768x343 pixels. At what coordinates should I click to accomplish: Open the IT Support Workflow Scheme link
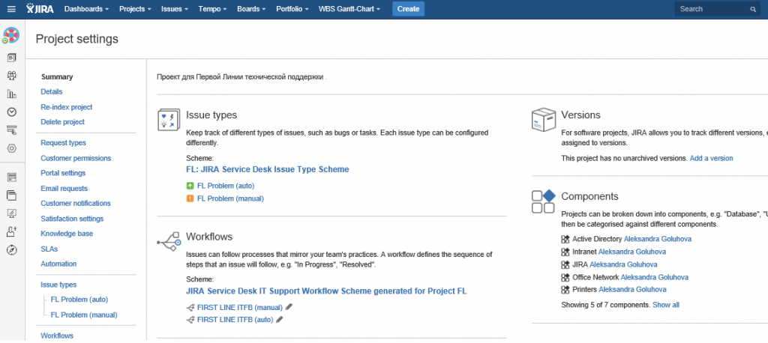point(326,291)
